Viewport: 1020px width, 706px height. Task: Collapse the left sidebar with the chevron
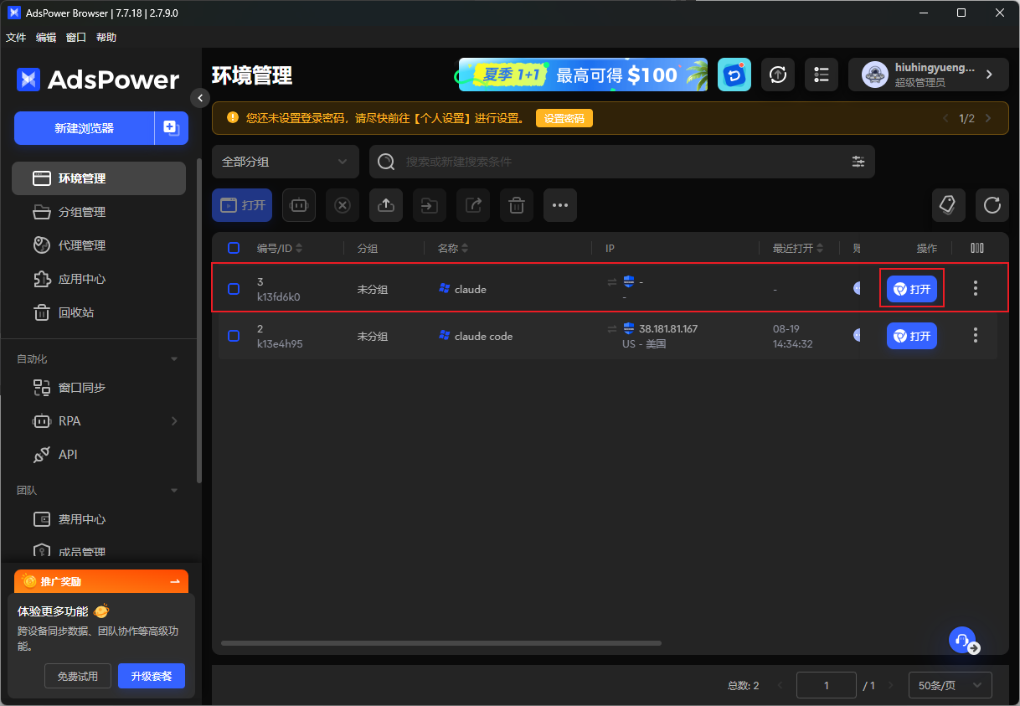point(199,98)
